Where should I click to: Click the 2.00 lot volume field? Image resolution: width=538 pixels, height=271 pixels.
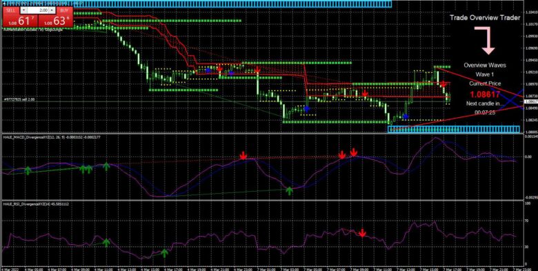tap(38, 10)
